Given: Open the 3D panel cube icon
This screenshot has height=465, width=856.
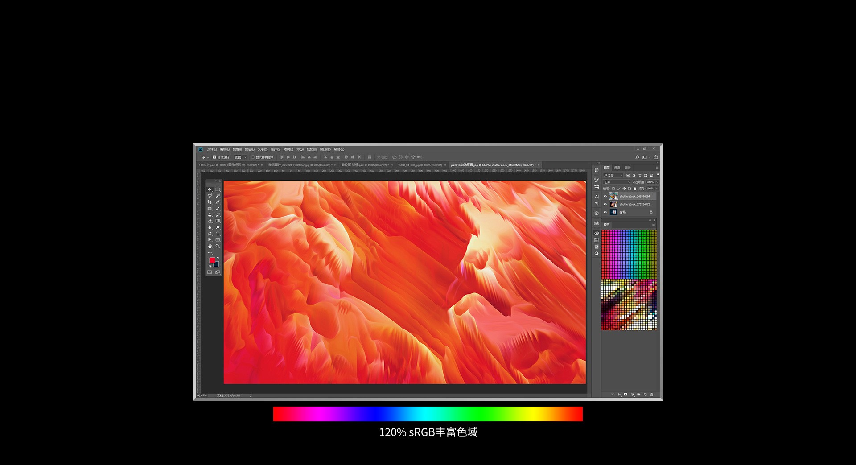Looking at the screenshot, I should [x=597, y=213].
